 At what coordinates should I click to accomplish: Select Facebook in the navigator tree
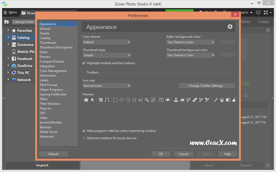pos(22,59)
